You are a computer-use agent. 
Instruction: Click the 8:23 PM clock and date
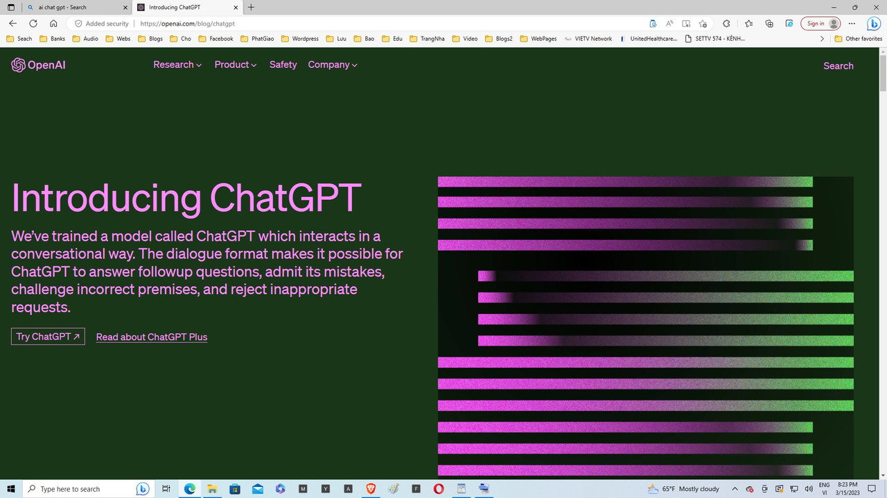848,489
